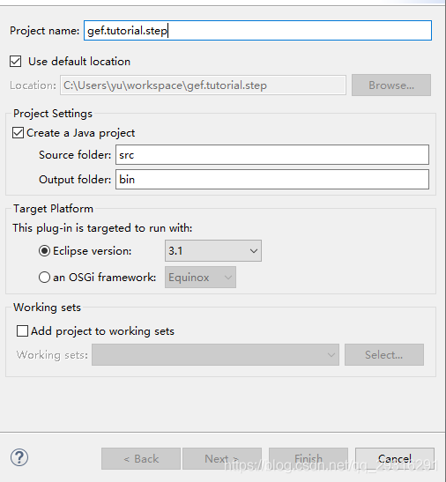
Task: Cancel the new project wizard
Action: 395,458
